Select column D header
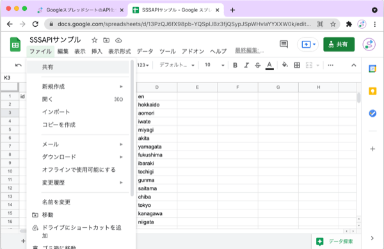Image resolution: width=384 pixels, height=249 pixels. 157,87
